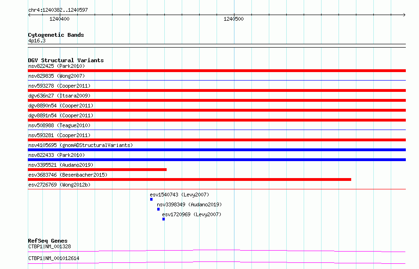Viewport: 419px width, 269px height.
Task: Click chr4:1240382..1240597 region label
Action: (x=58, y=10)
